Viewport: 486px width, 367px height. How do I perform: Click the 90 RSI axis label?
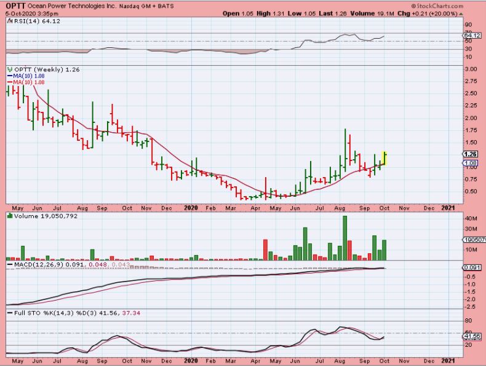coord(468,25)
